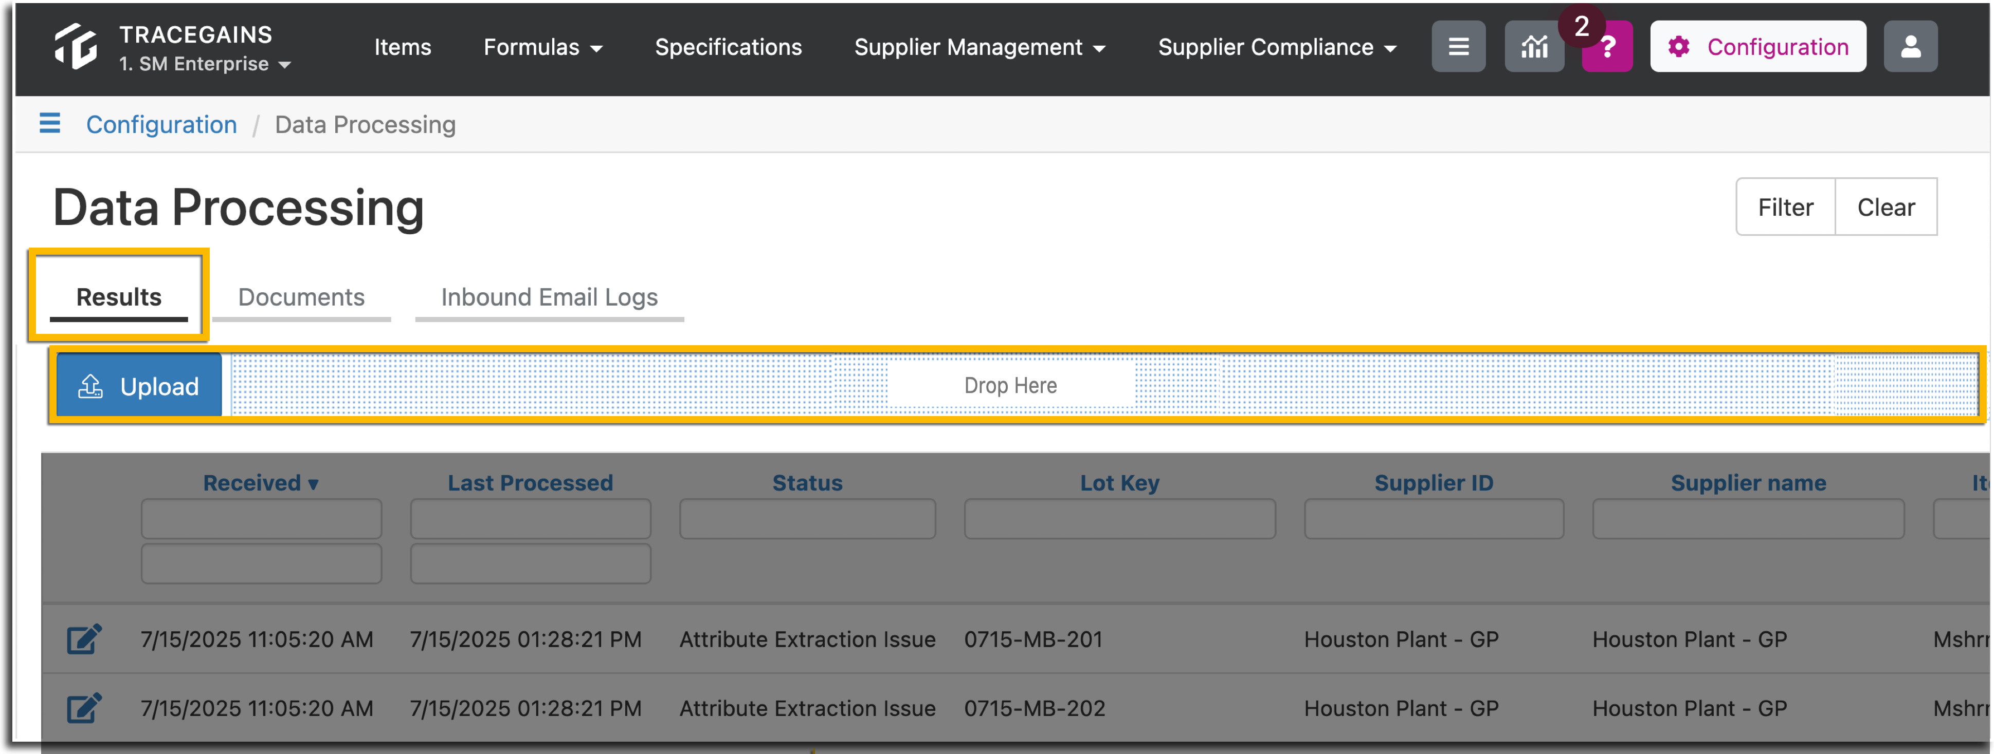Focus the second Last Processed filter field
This screenshot has width=1994, height=754.
coord(530,563)
